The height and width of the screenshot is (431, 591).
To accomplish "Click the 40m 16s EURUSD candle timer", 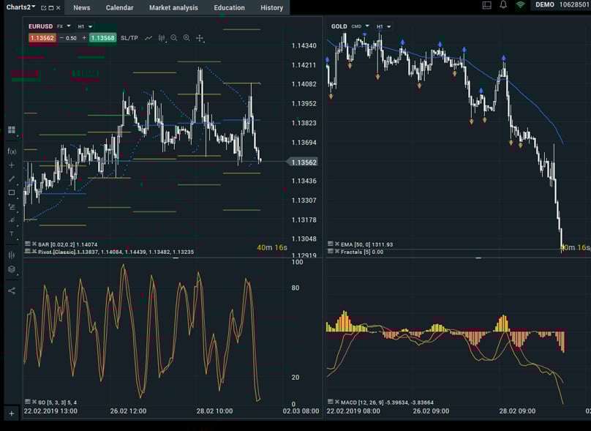I will point(272,247).
